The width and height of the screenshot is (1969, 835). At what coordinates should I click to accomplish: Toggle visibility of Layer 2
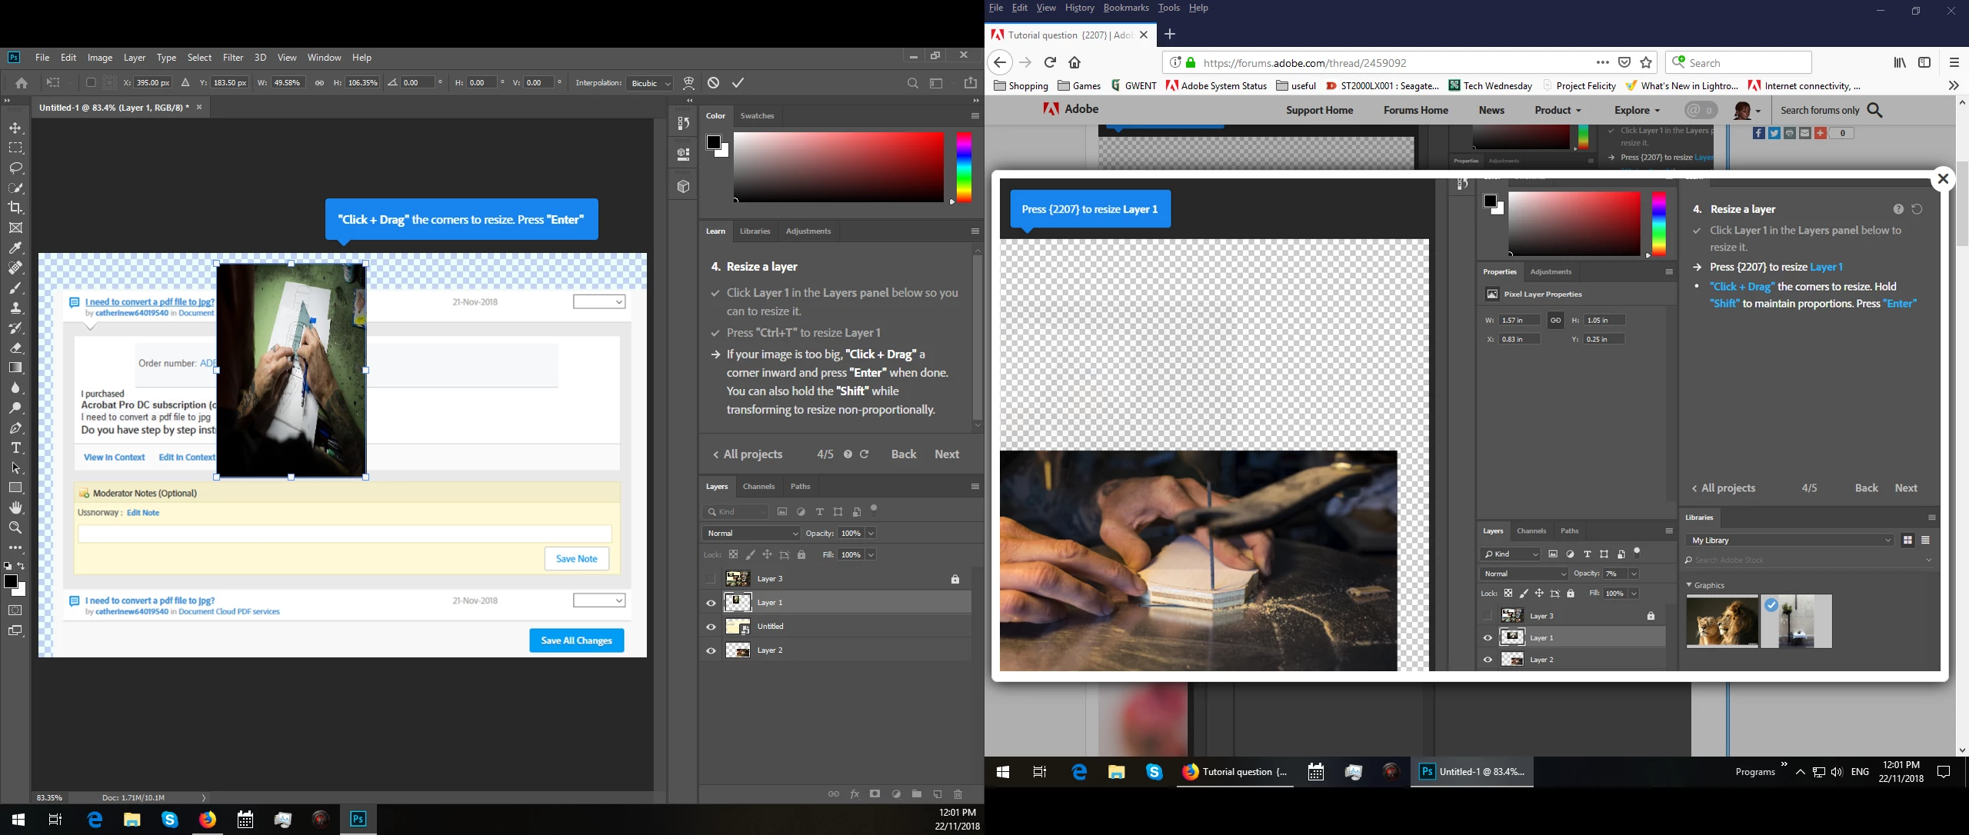pos(711,650)
